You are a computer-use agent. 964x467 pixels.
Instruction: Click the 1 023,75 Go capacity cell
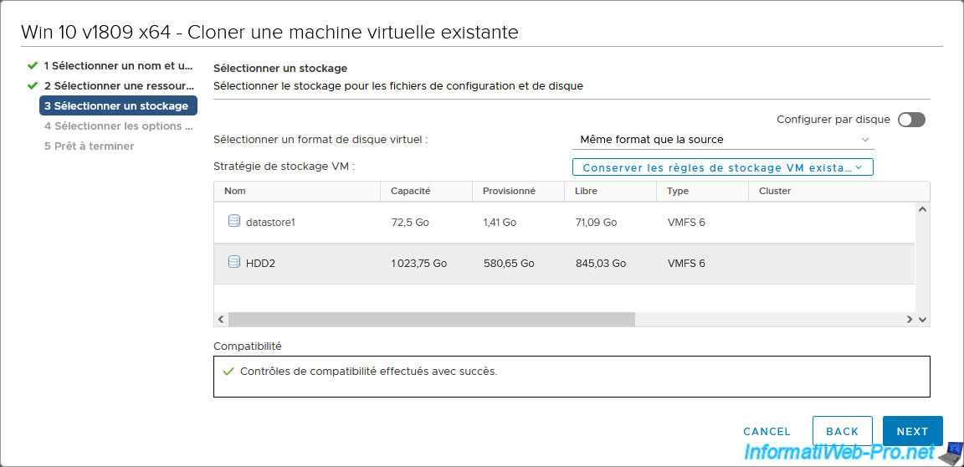pos(418,264)
